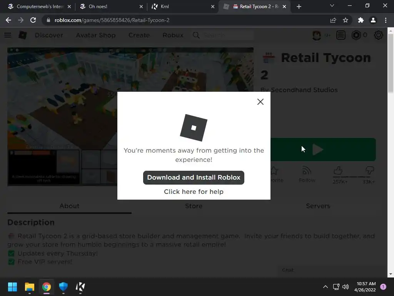Click the Roblox logo in the dialog
The width and height of the screenshot is (394, 296).
(x=194, y=128)
